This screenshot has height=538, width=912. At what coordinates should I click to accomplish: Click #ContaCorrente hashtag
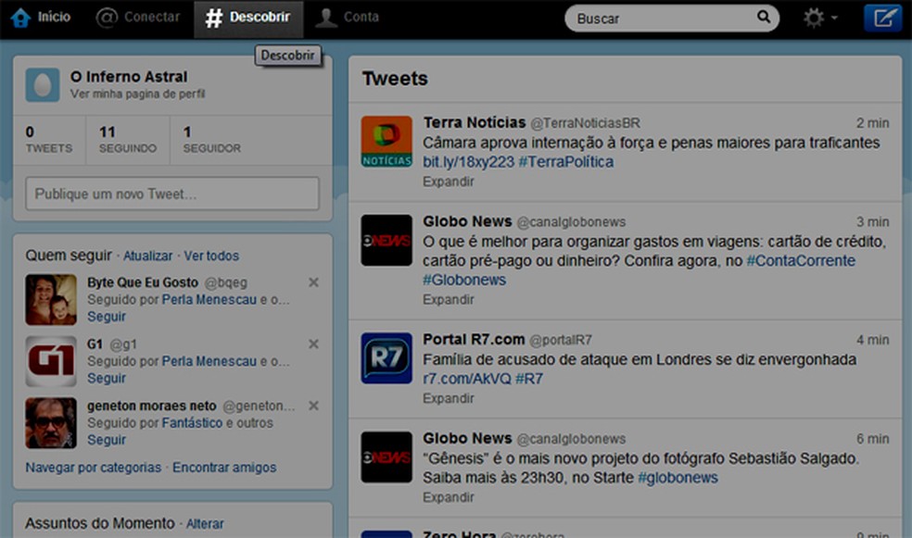801,261
